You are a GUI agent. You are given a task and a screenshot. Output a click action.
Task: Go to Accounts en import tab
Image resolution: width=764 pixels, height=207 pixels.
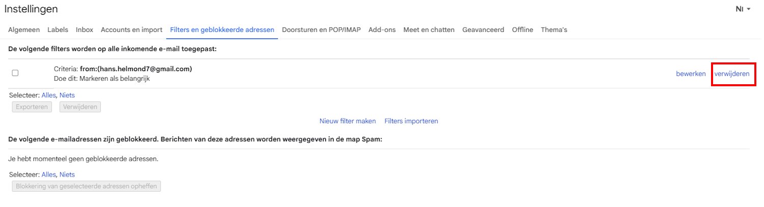131,29
